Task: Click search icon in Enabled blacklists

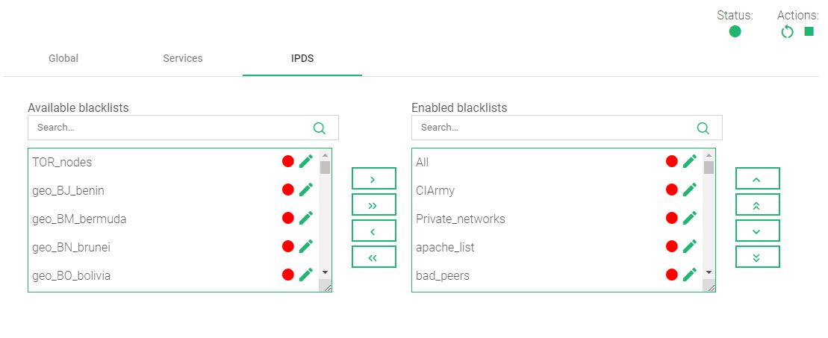Action: [703, 128]
